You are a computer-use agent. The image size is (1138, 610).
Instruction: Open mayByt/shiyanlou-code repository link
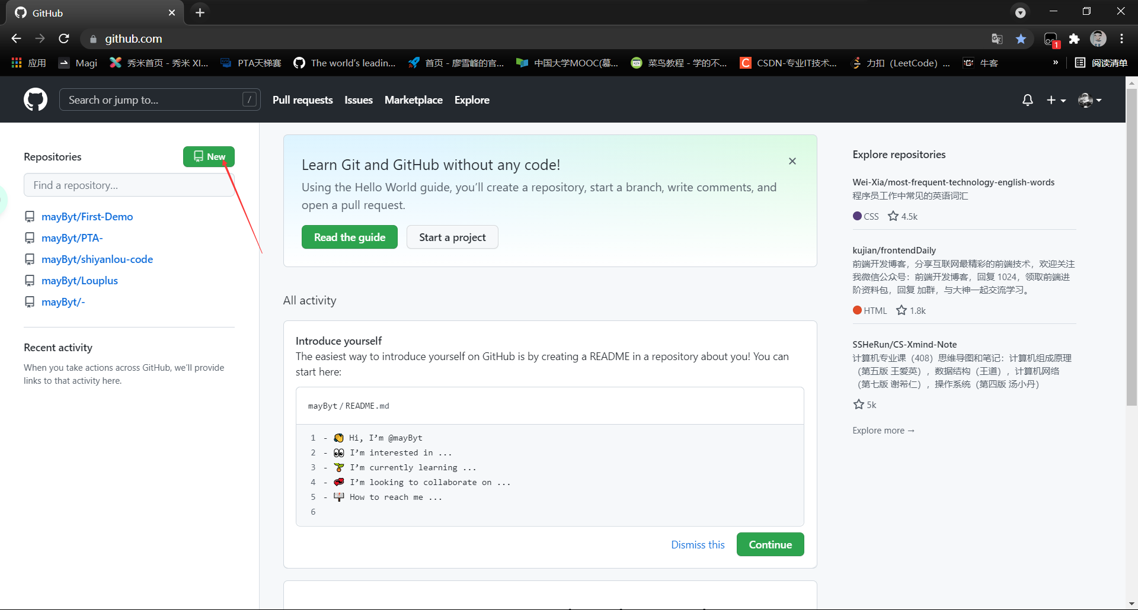97,259
